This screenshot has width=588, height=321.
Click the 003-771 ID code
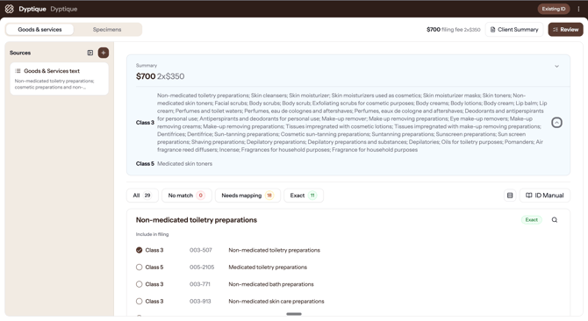tap(200, 284)
